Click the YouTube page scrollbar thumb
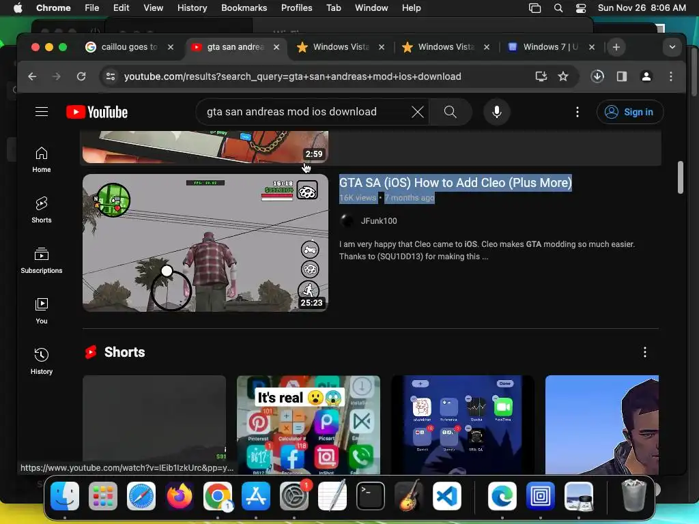Image resolution: width=699 pixels, height=524 pixels. click(x=681, y=177)
